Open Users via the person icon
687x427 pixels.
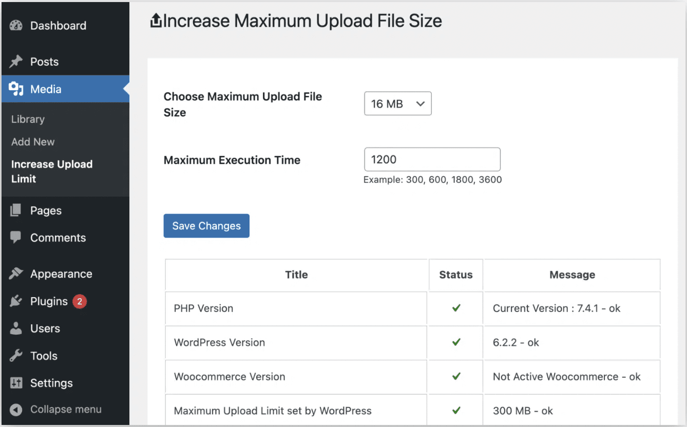[x=16, y=328]
